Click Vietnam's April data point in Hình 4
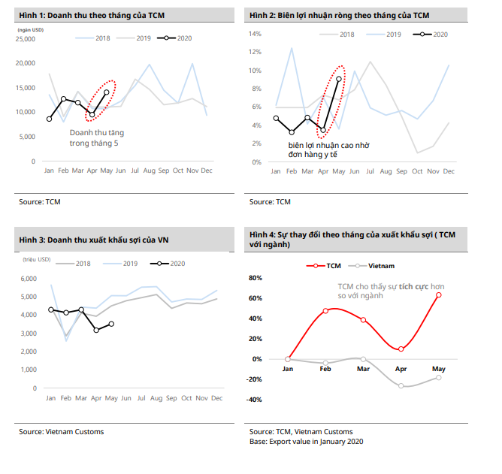The height and width of the screenshot is (474, 502). coord(401,386)
